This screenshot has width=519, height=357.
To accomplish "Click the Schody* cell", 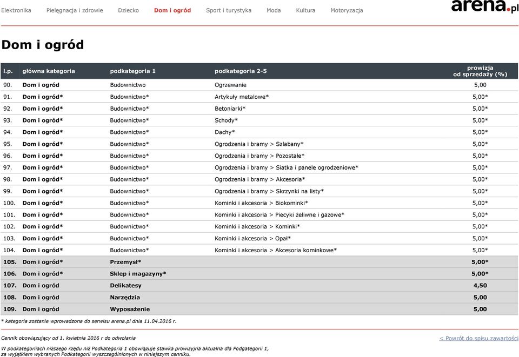I will 226,120.
